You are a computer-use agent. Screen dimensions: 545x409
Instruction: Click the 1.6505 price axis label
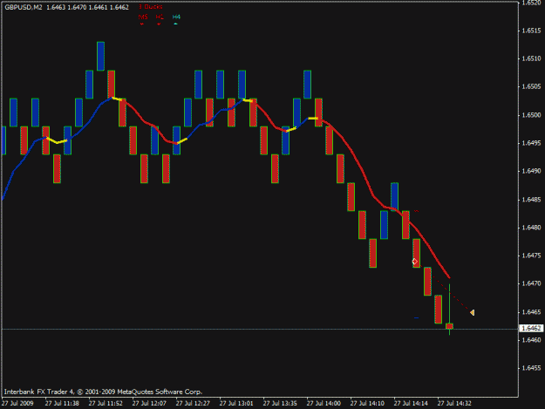[x=531, y=86]
